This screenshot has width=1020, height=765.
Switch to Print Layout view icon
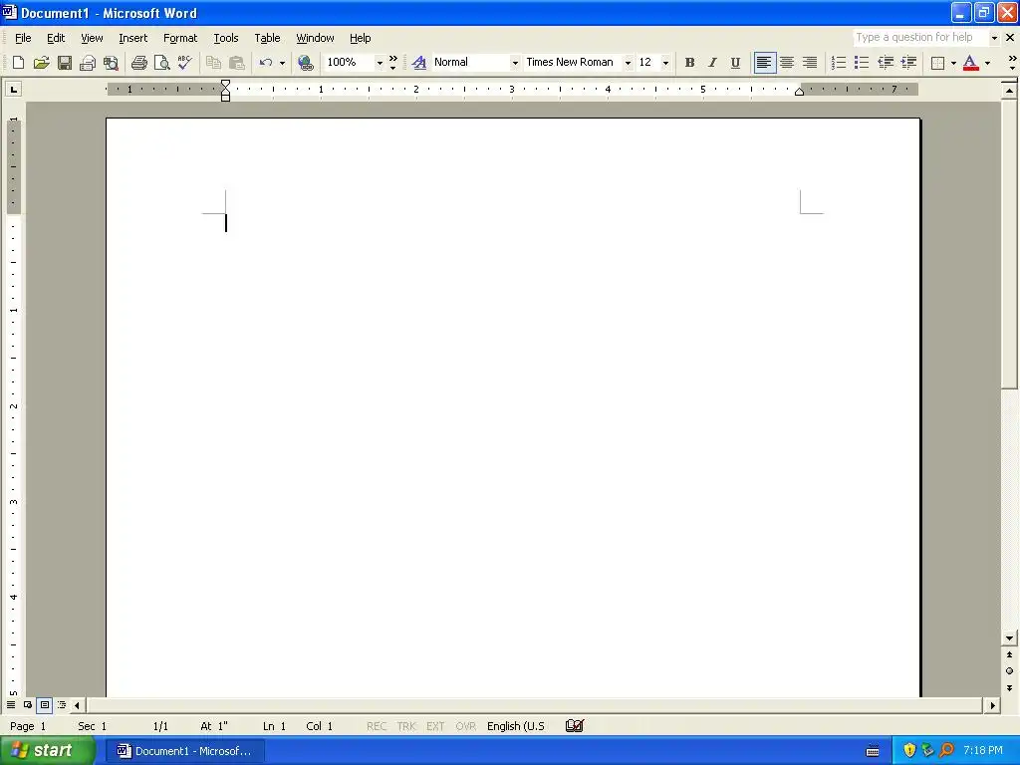click(44, 705)
